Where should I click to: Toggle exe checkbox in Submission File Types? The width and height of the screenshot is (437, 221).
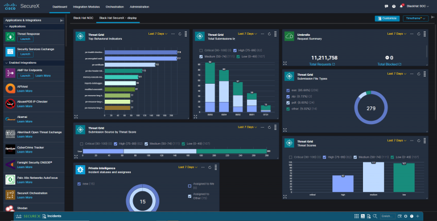(x=288, y=91)
